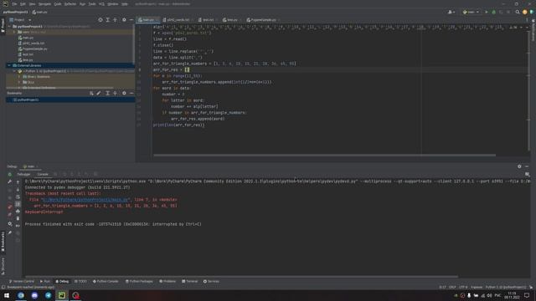Collapse the pythonProject1 root folder
The height and width of the screenshot is (301, 536).
[9, 26]
